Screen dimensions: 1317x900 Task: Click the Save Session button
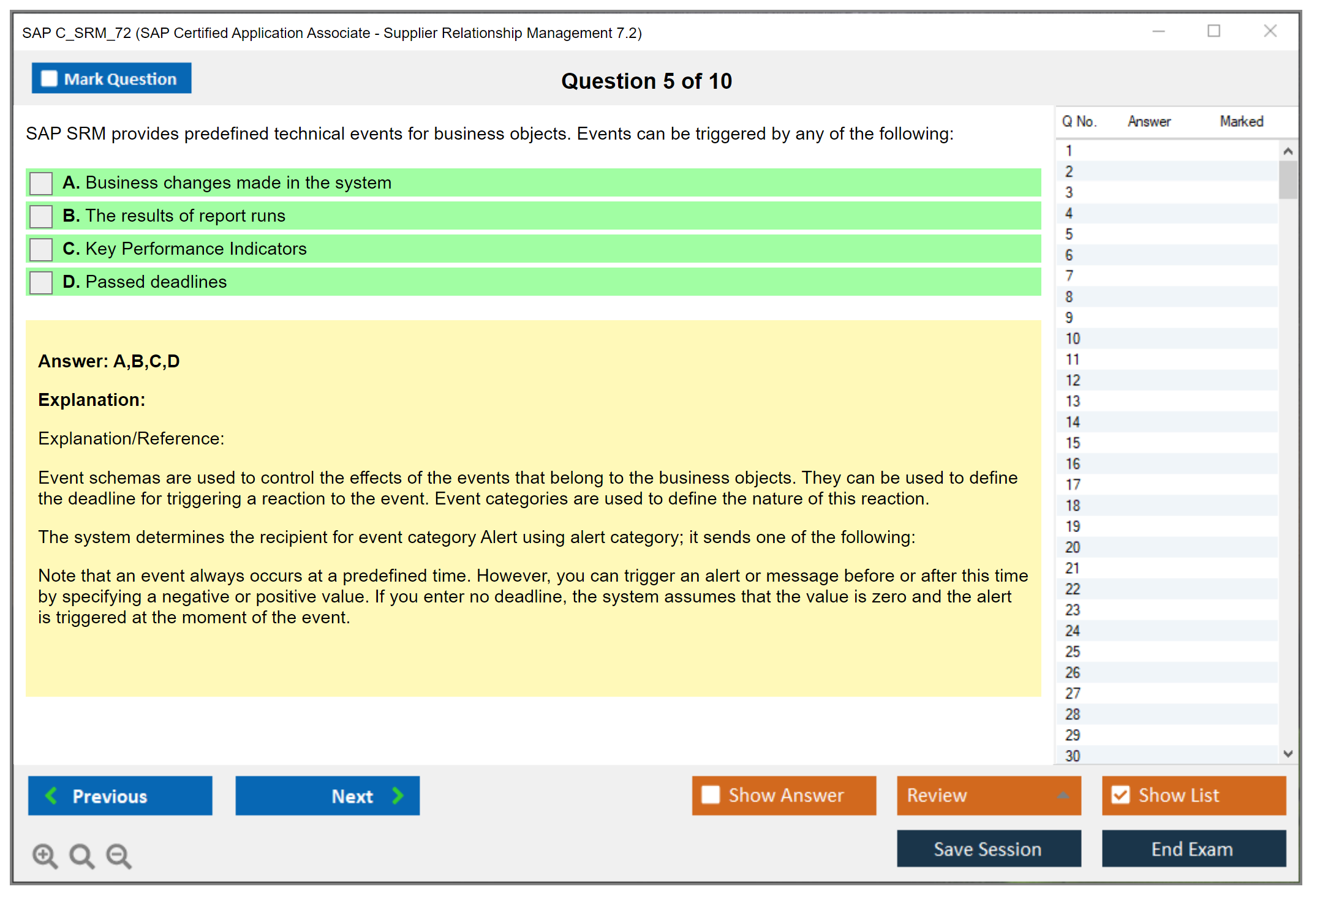(x=988, y=849)
